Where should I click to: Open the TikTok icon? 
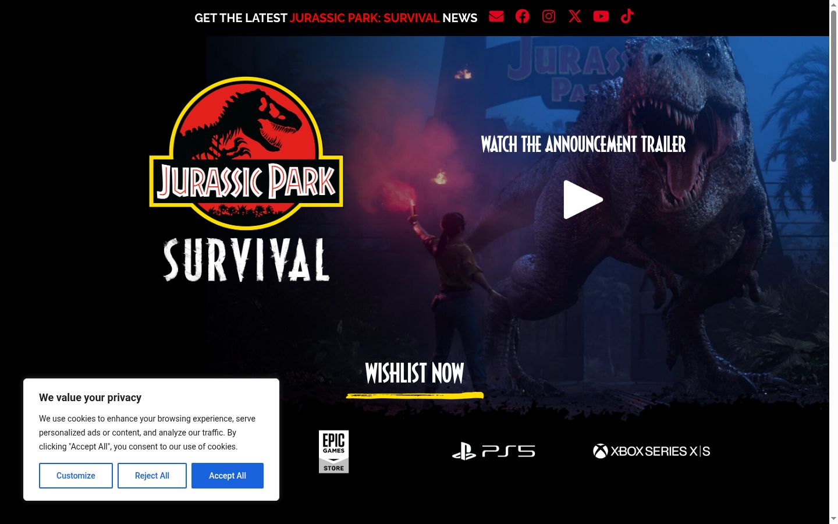(627, 16)
